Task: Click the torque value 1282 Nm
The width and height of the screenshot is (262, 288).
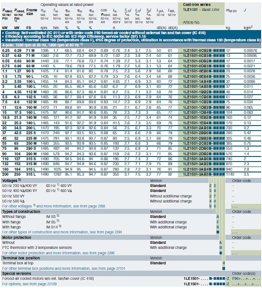Action: (57, 174)
